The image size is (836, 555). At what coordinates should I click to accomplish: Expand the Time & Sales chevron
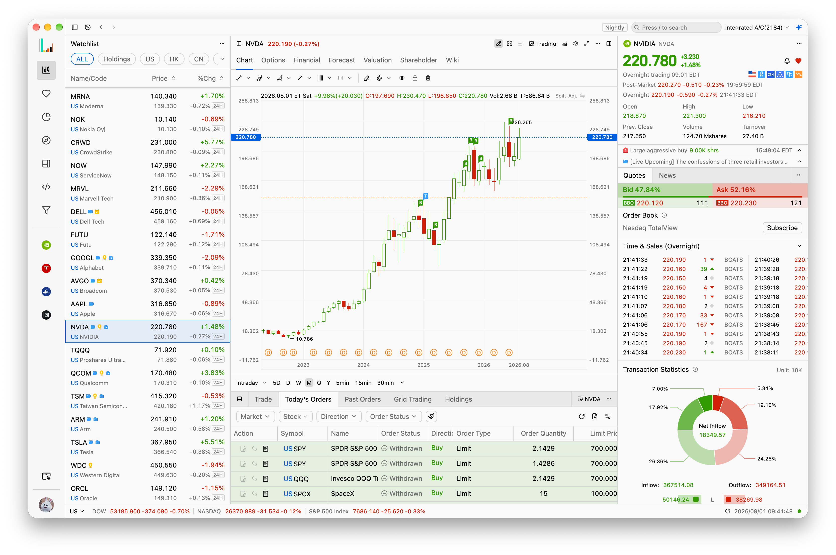click(x=799, y=246)
